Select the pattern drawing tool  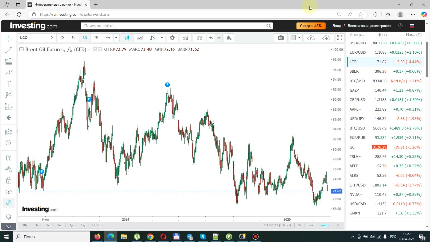9,95
